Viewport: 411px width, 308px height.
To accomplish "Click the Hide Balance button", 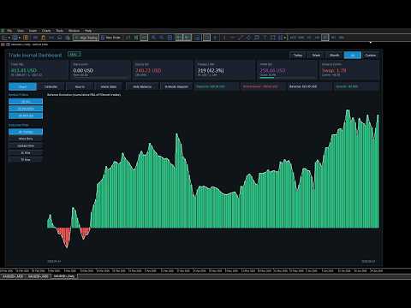I will 142,86.
